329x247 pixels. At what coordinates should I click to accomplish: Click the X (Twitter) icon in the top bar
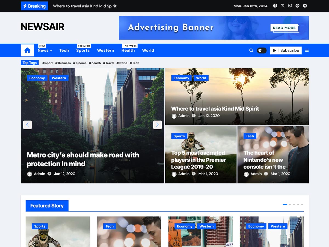tap(283, 5)
